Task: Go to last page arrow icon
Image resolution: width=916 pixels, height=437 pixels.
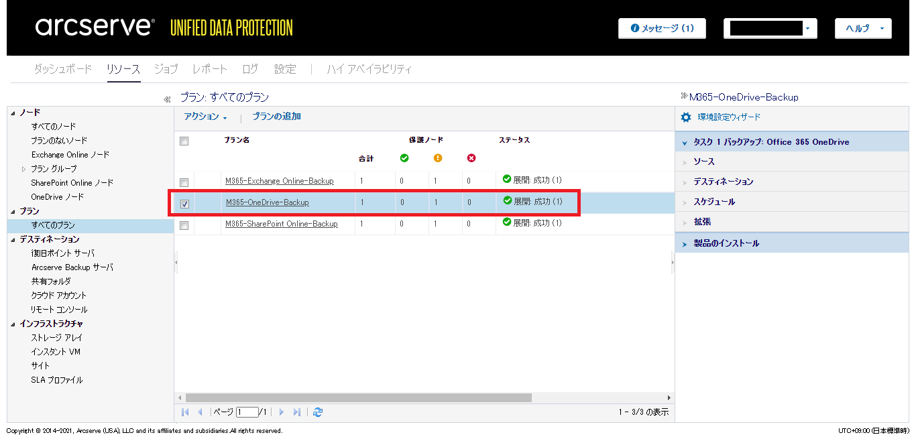Action: [x=297, y=412]
